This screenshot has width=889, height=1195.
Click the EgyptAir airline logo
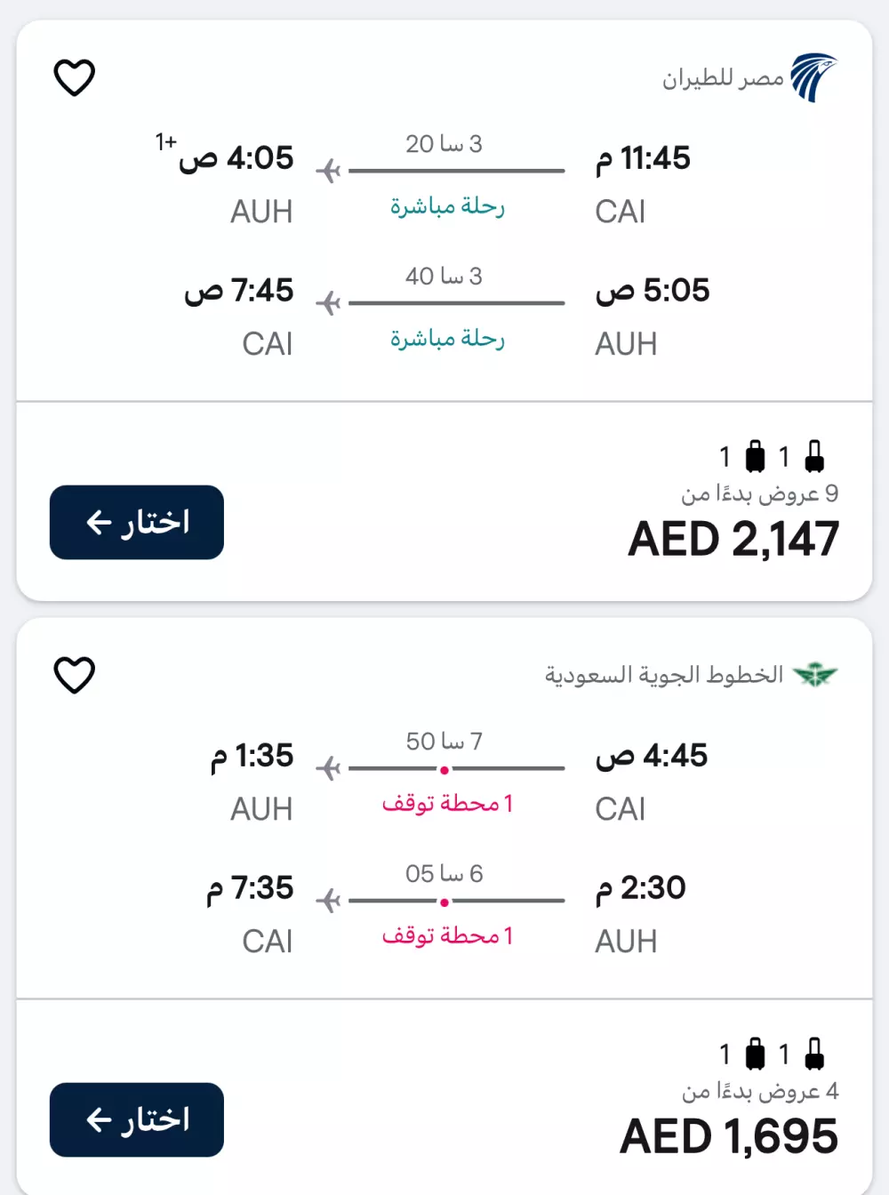pos(813,78)
